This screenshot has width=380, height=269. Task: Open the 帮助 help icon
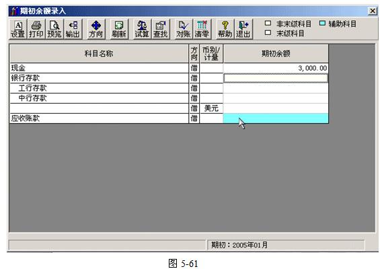[x=225, y=30]
